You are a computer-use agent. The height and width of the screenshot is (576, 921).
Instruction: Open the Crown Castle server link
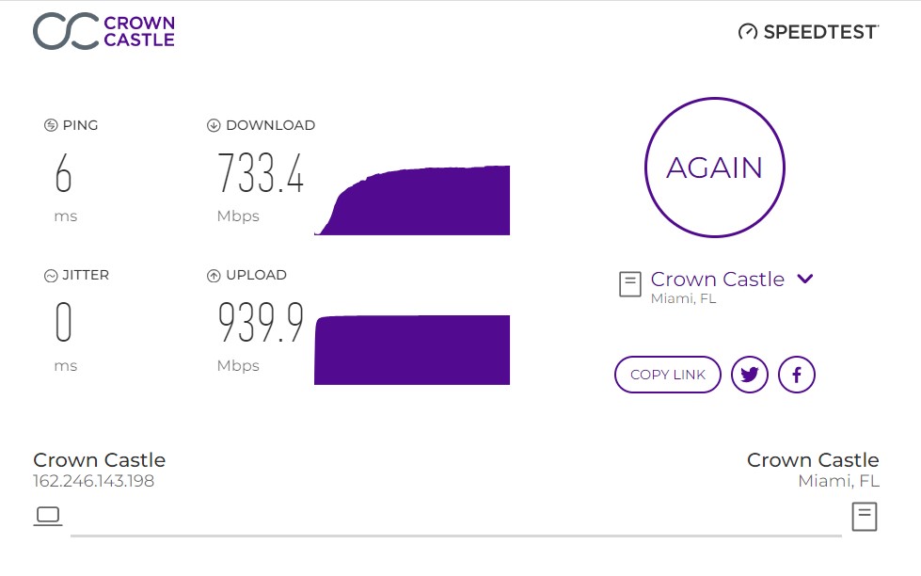point(717,279)
